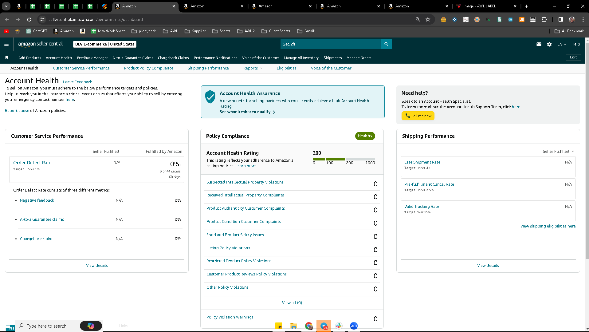This screenshot has width=589, height=332.
Task: Open the Chrome profile avatar
Action: point(572,19)
